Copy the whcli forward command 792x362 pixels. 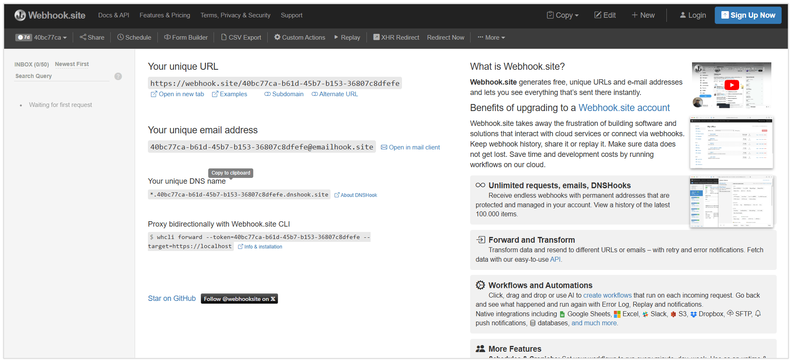click(x=259, y=241)
